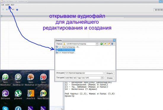Click the green Back arrow in dialog

[101, 44]
